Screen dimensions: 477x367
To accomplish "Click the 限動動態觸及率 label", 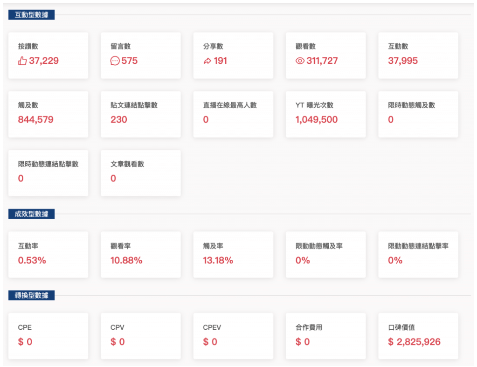I will [319, 246].
